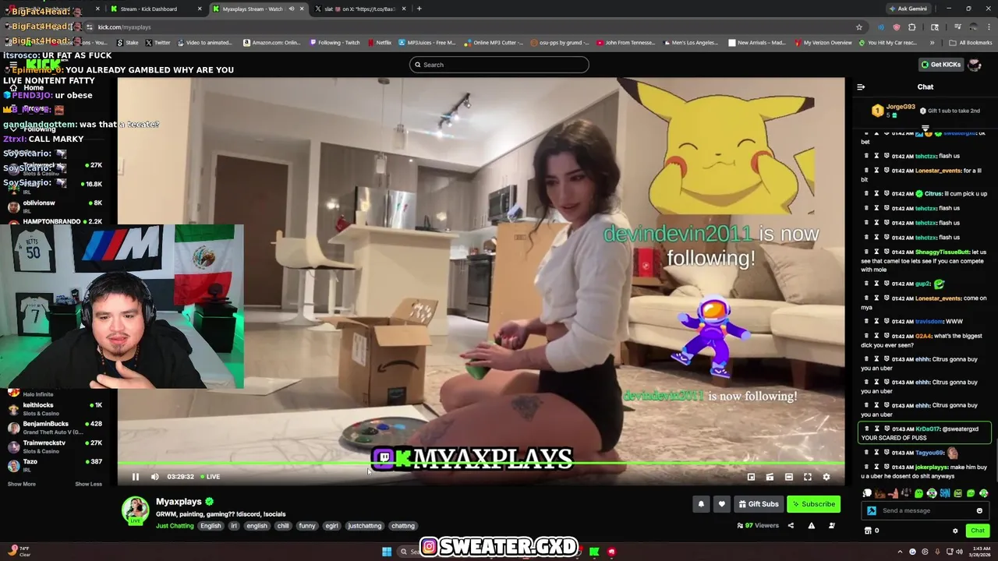Click the chill stream tag
This screenshot has height=561, width=998.
pos(283,526)
